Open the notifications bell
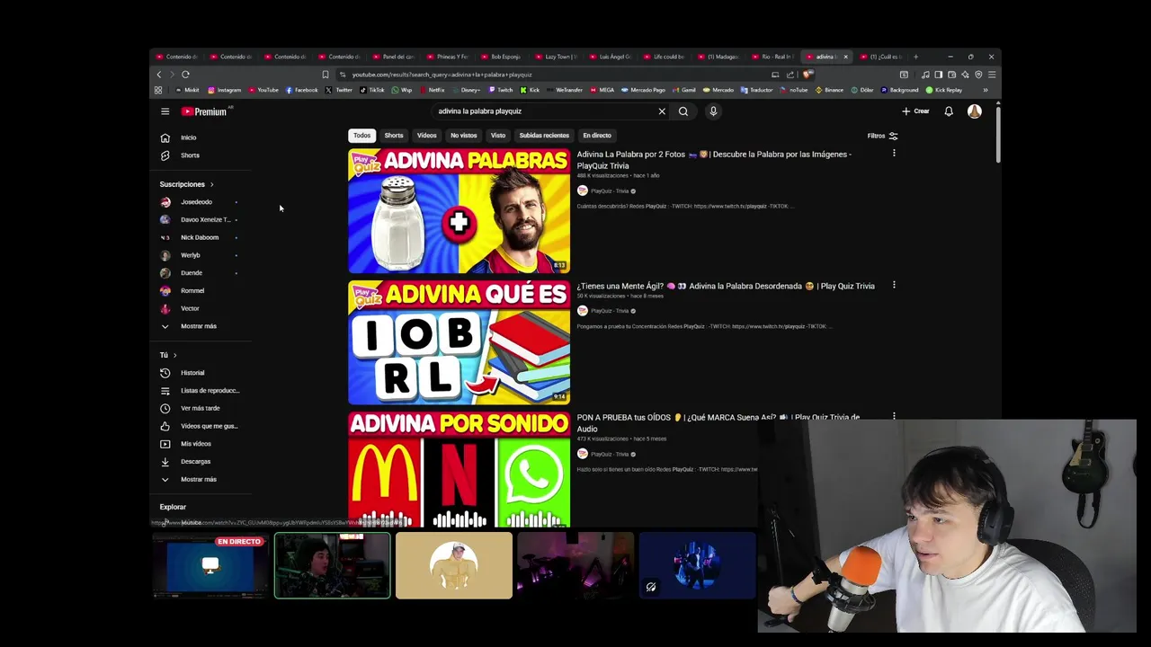The height and width of the screenshot is (647, 1151). coord(949,111)
